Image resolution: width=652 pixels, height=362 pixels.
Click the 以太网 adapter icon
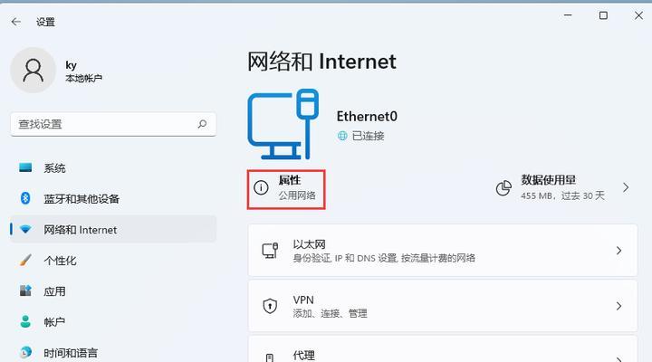point(270,250)
